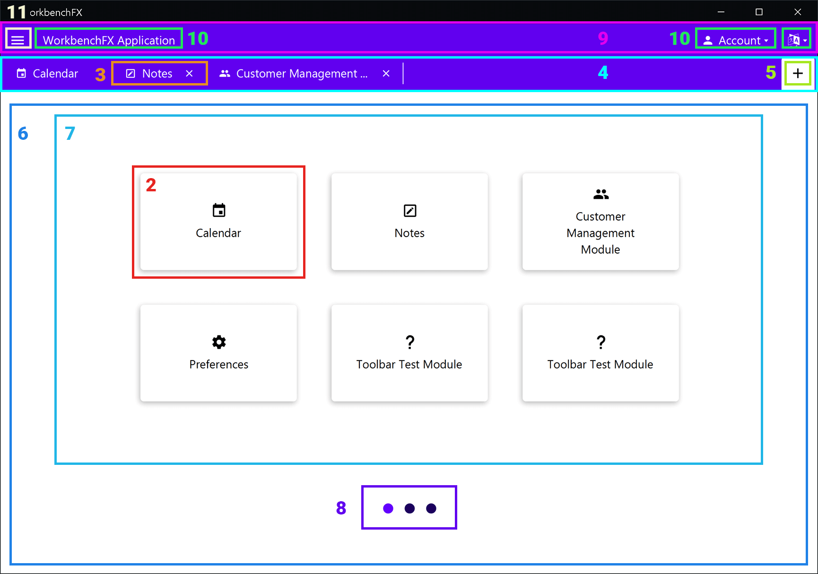Open the Notes module tile

point(409,222)
